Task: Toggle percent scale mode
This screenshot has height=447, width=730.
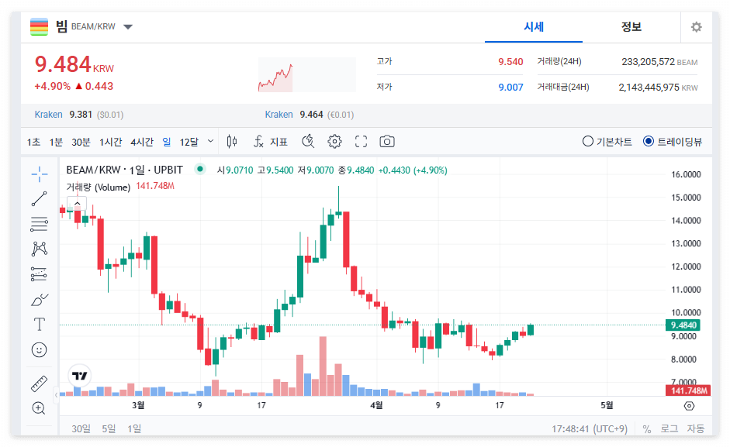Action: (x=647, y=429)
